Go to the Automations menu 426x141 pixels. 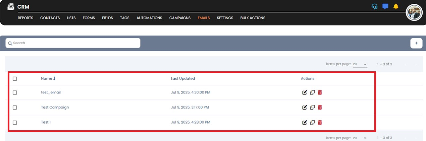149,18
